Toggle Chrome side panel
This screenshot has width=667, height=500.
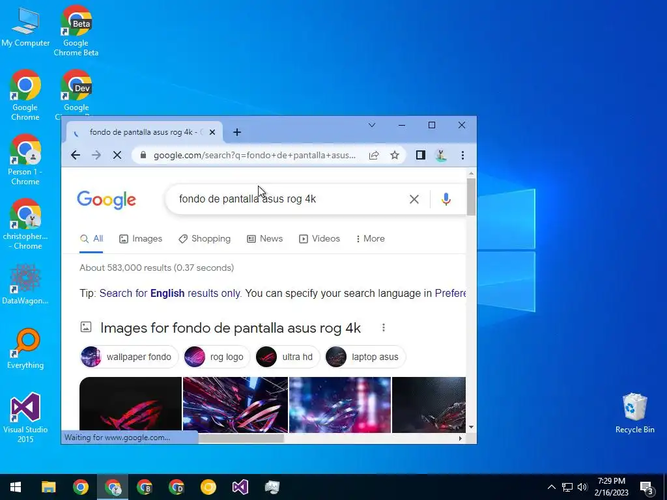421,155
